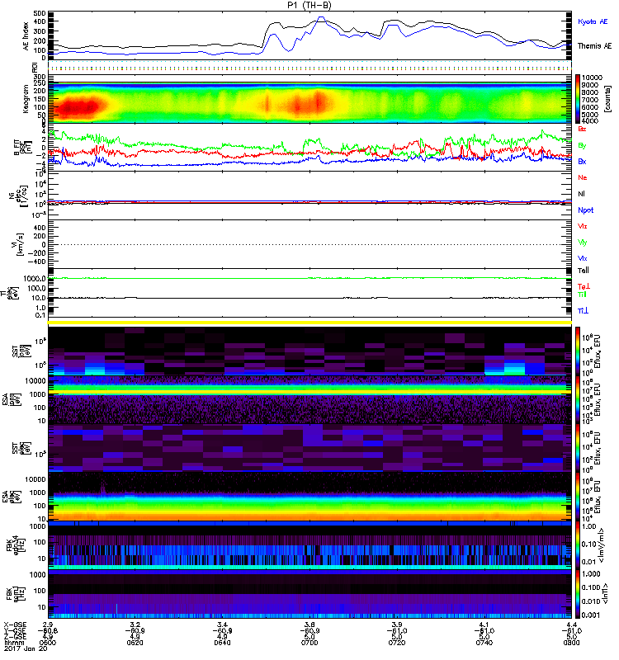Select the blue Ti perpendicular legend label

[x=583, y=311]
